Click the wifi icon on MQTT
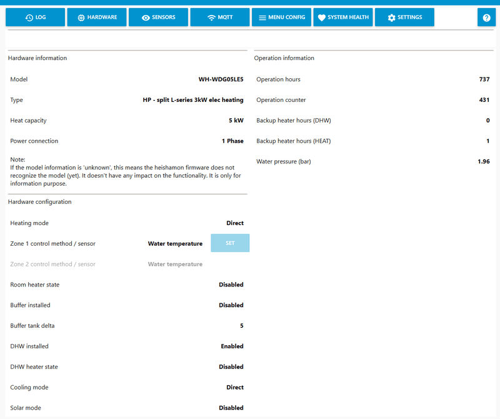The height and width of the screenshot is (419, 500). click(x=211, y=18)
